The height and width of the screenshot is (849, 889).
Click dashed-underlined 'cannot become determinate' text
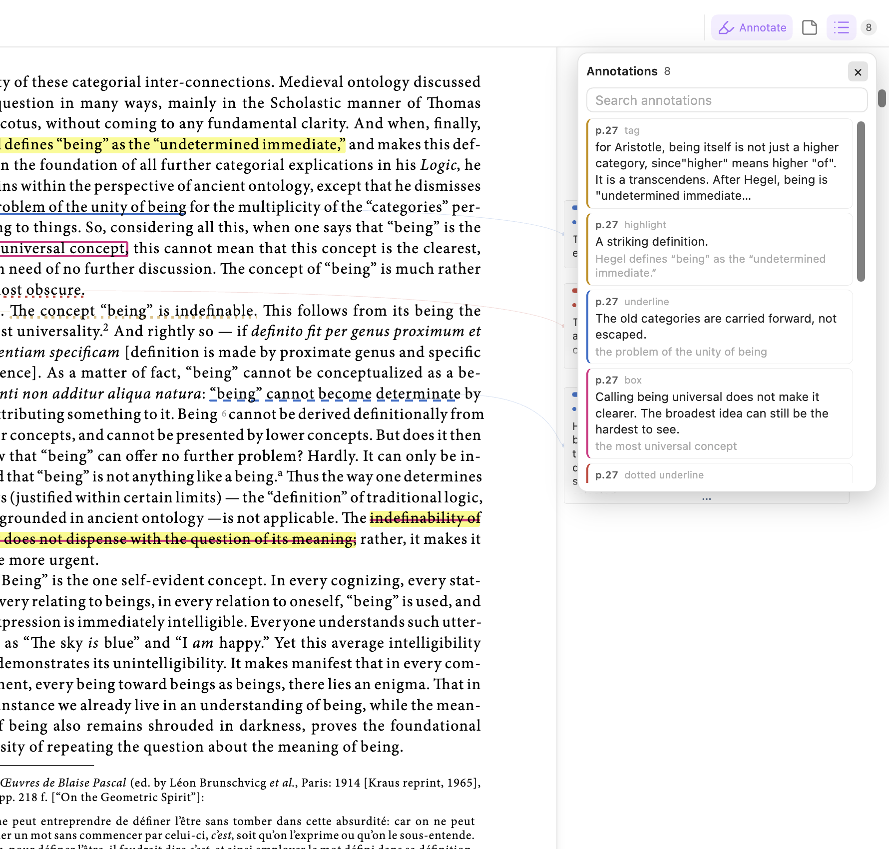(x=363, y=394)
